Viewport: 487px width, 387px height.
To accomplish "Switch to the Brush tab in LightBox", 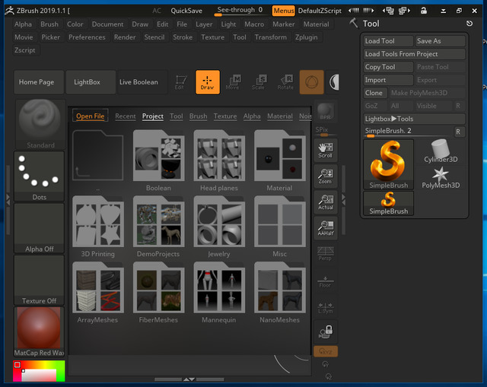I will tap(198, 116).
